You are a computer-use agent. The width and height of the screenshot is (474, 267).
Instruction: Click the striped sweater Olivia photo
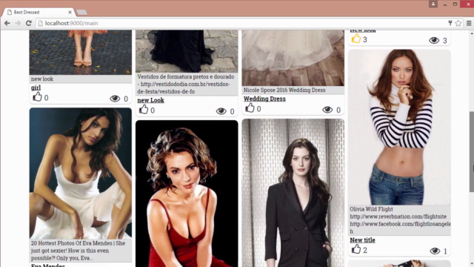[399, 127]
